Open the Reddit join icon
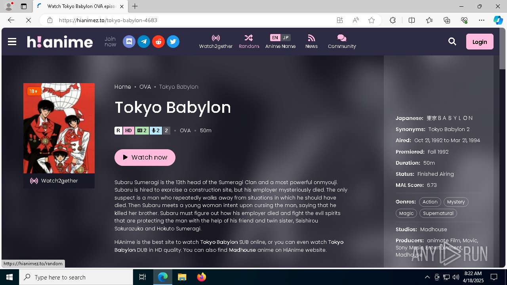Image resolution: width=507 pixels, height=285 pixels. click(158, 42)
